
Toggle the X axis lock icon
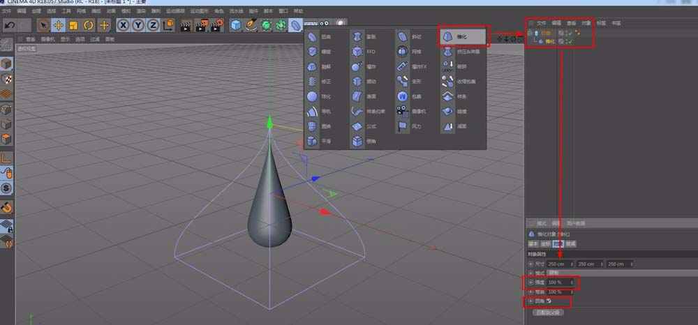point(123,25)
